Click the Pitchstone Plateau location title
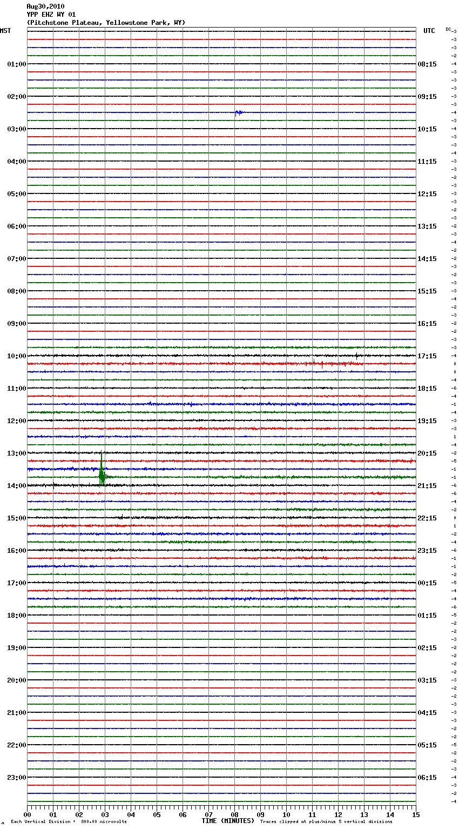 point(106,23)
